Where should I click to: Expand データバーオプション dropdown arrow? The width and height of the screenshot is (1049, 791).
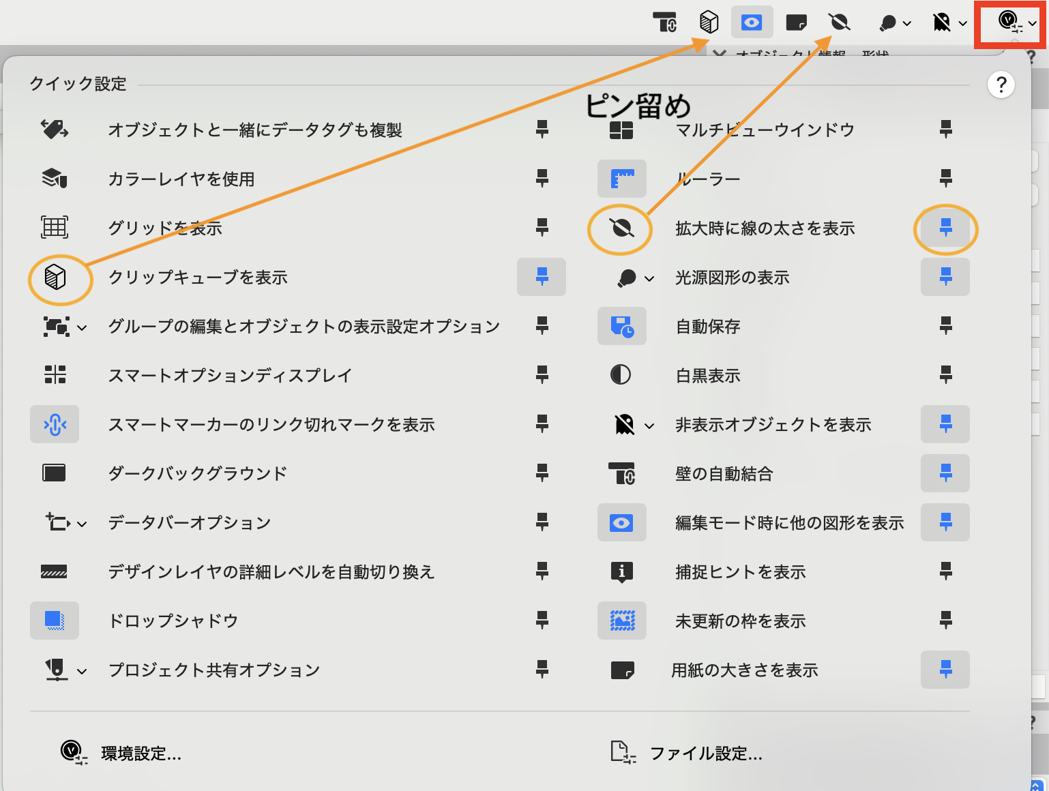tap(82, 524)
